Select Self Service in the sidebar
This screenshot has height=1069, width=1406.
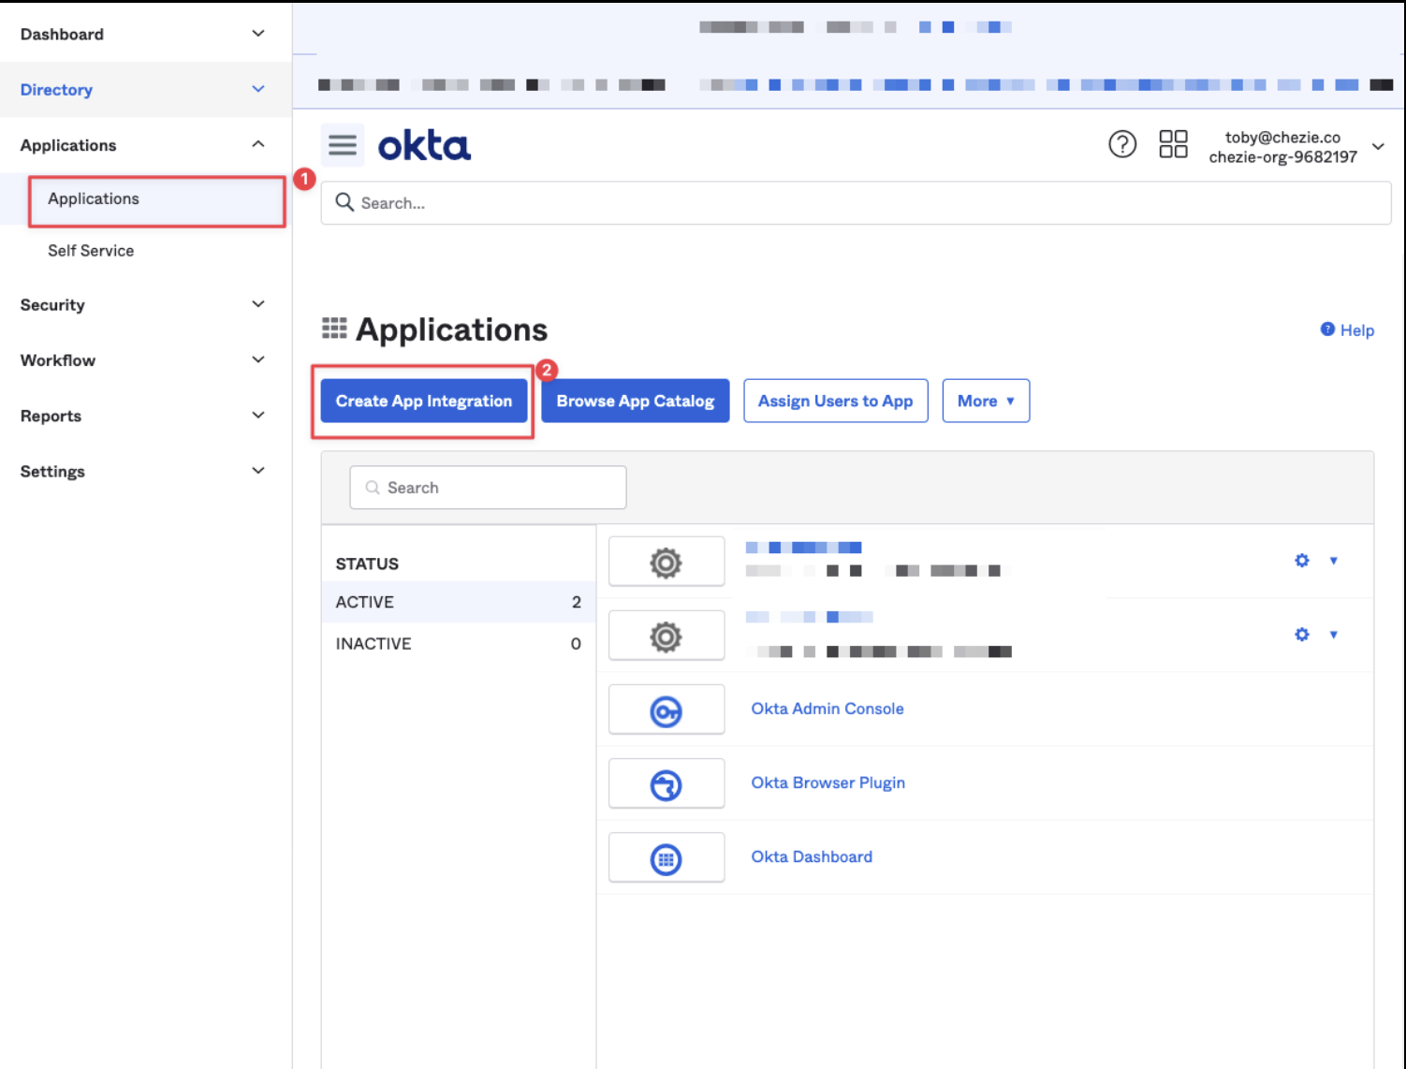91,251
